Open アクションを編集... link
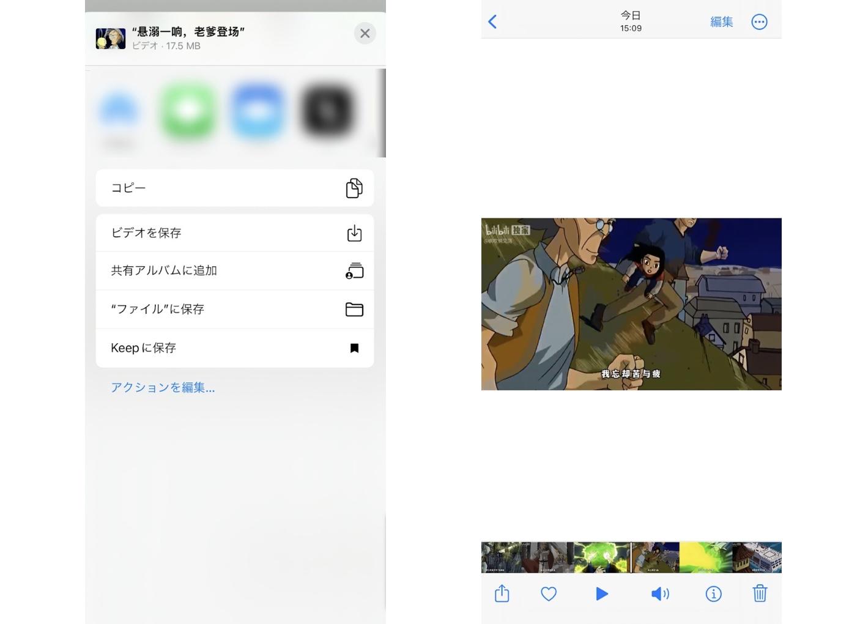The height and width of the screenshot is (624, 860). point(163,387)
